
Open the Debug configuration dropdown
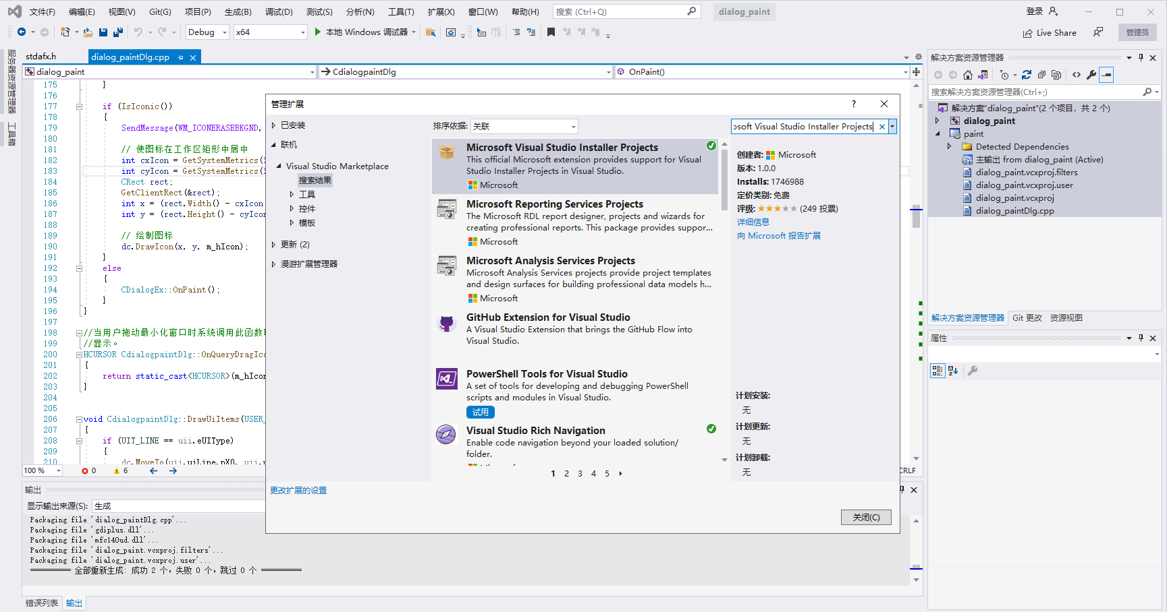[x=225, y=32]
